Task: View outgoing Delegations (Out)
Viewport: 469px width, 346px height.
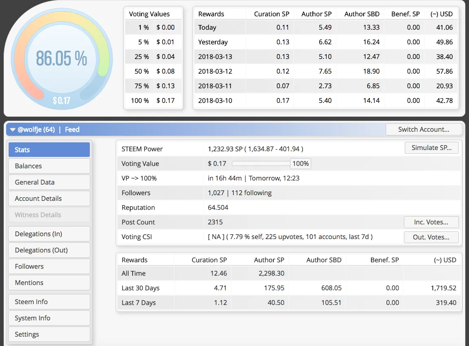Action: click(x=49, y=250)
